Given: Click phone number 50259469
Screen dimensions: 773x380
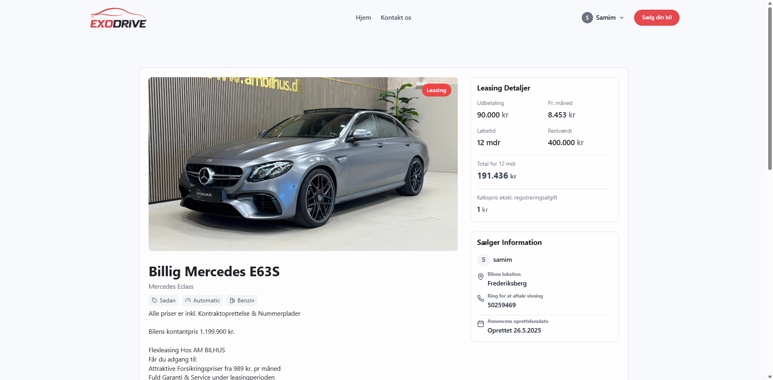Looking at the screenshot, I should tap(502, 305).
